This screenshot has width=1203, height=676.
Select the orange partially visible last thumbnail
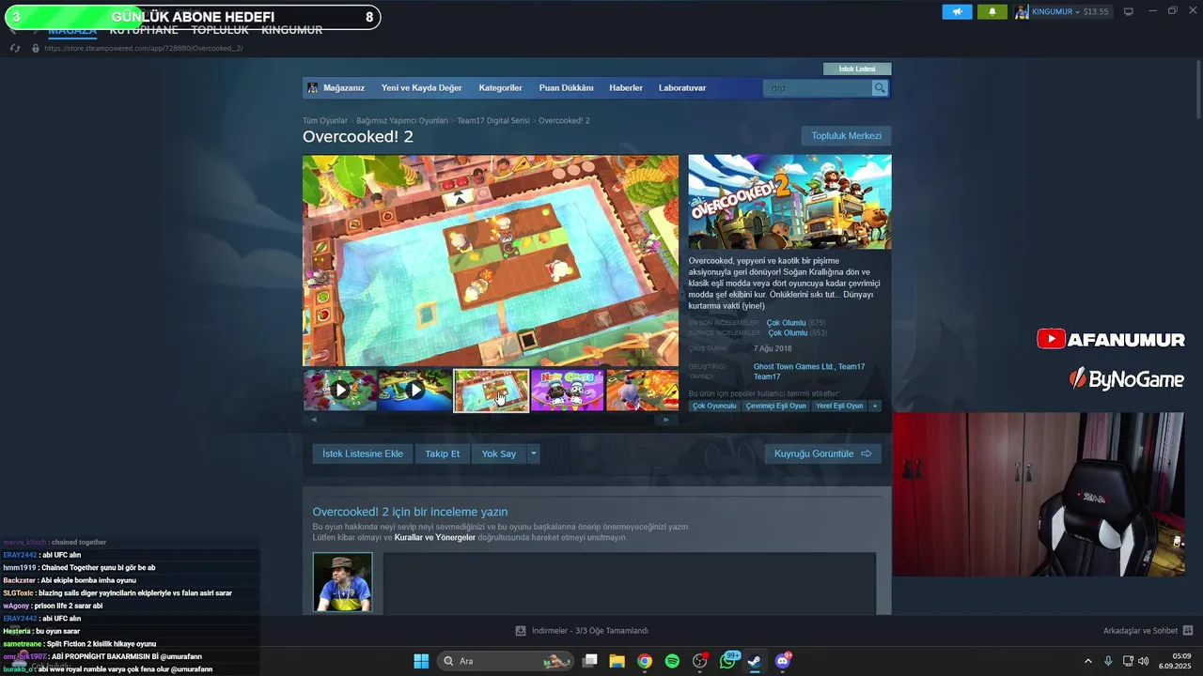click(643, 390)
